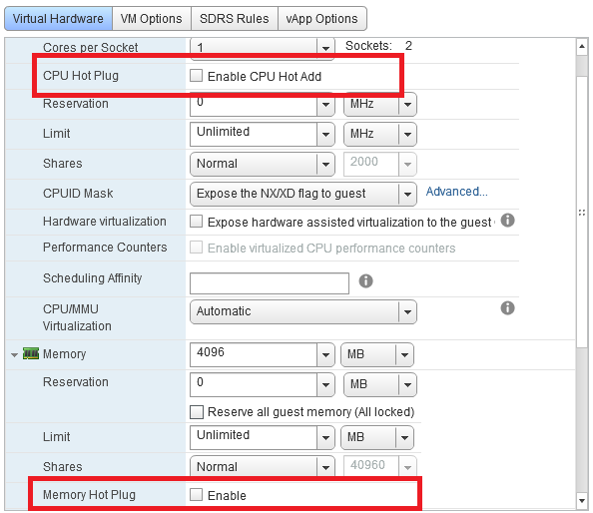Click info icon for CPU/MMU Virtualization
This screenshot has width=593, height=513.
coord(507,307)
